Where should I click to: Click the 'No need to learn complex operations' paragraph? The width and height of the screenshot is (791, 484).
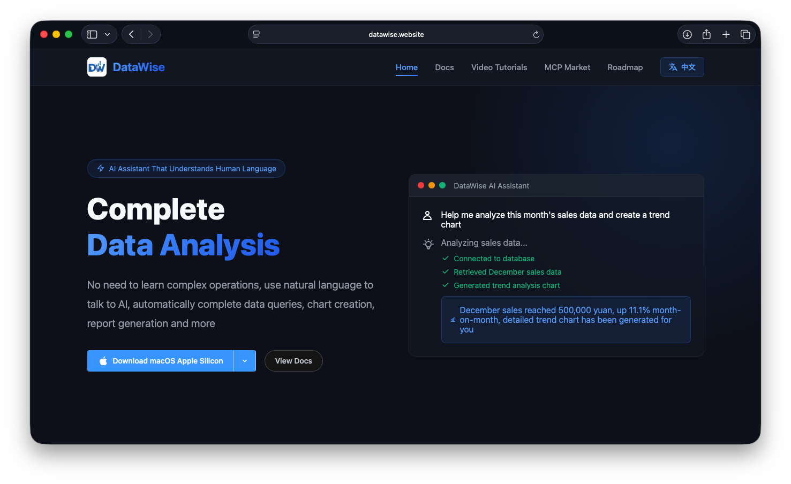231,304
